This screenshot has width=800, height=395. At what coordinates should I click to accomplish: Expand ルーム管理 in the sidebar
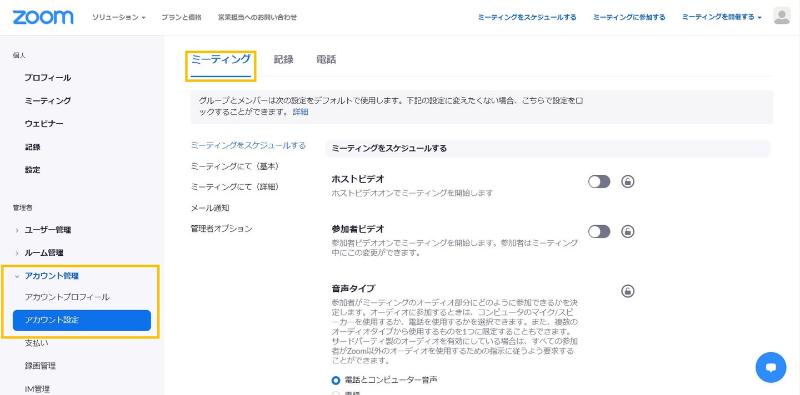(x=44, y=252)
